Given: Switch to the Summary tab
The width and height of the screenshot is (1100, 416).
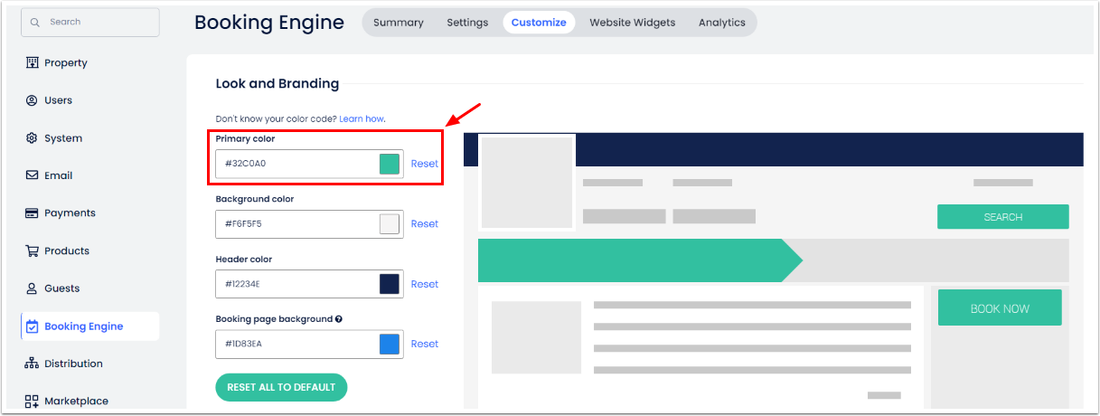Looking at the screenshot, I should [x=398, y=23].
